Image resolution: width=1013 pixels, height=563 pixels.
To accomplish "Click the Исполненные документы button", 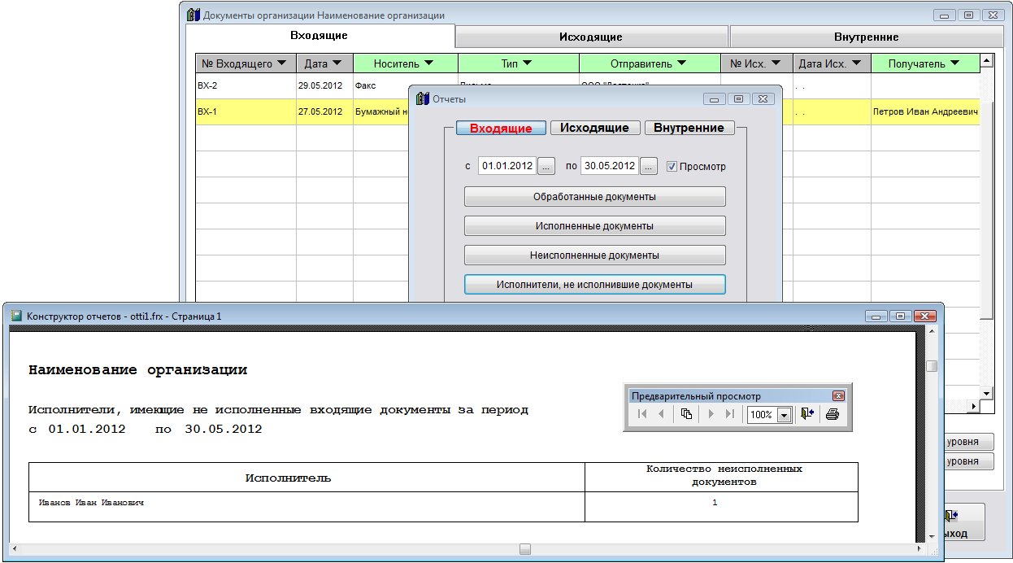I will (x=595, y=226).
